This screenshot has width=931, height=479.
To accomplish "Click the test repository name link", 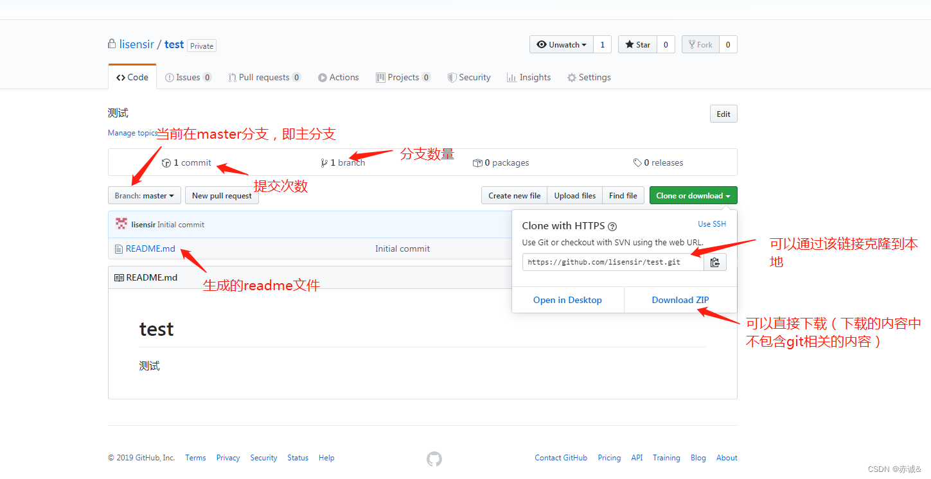I will coord(174,44).
